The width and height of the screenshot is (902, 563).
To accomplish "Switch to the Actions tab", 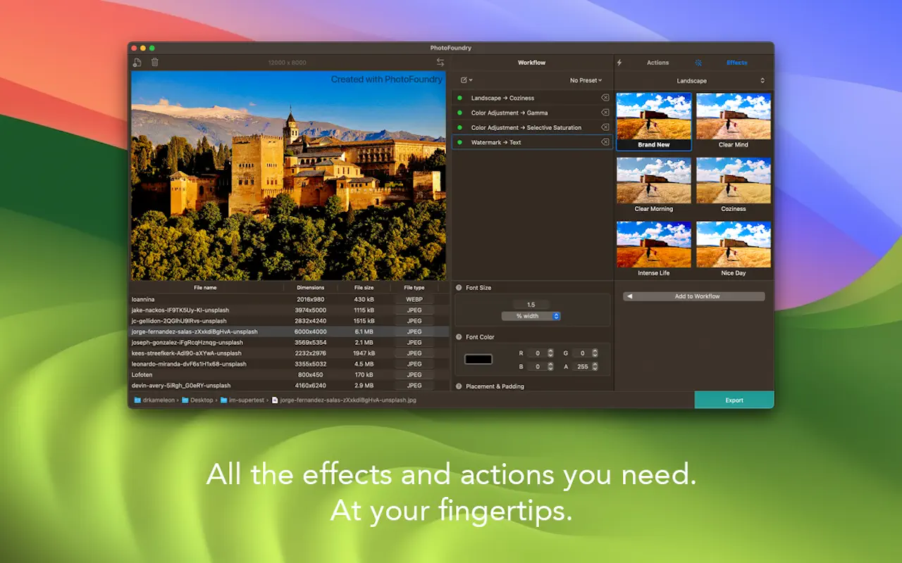I will pos(657,63).
